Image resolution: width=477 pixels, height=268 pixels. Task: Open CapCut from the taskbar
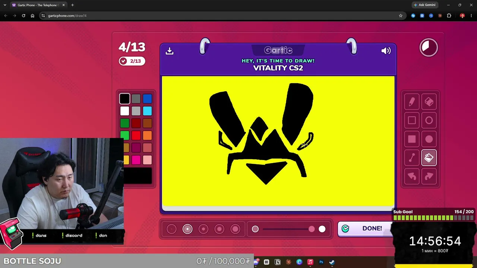tap(266, 262)
